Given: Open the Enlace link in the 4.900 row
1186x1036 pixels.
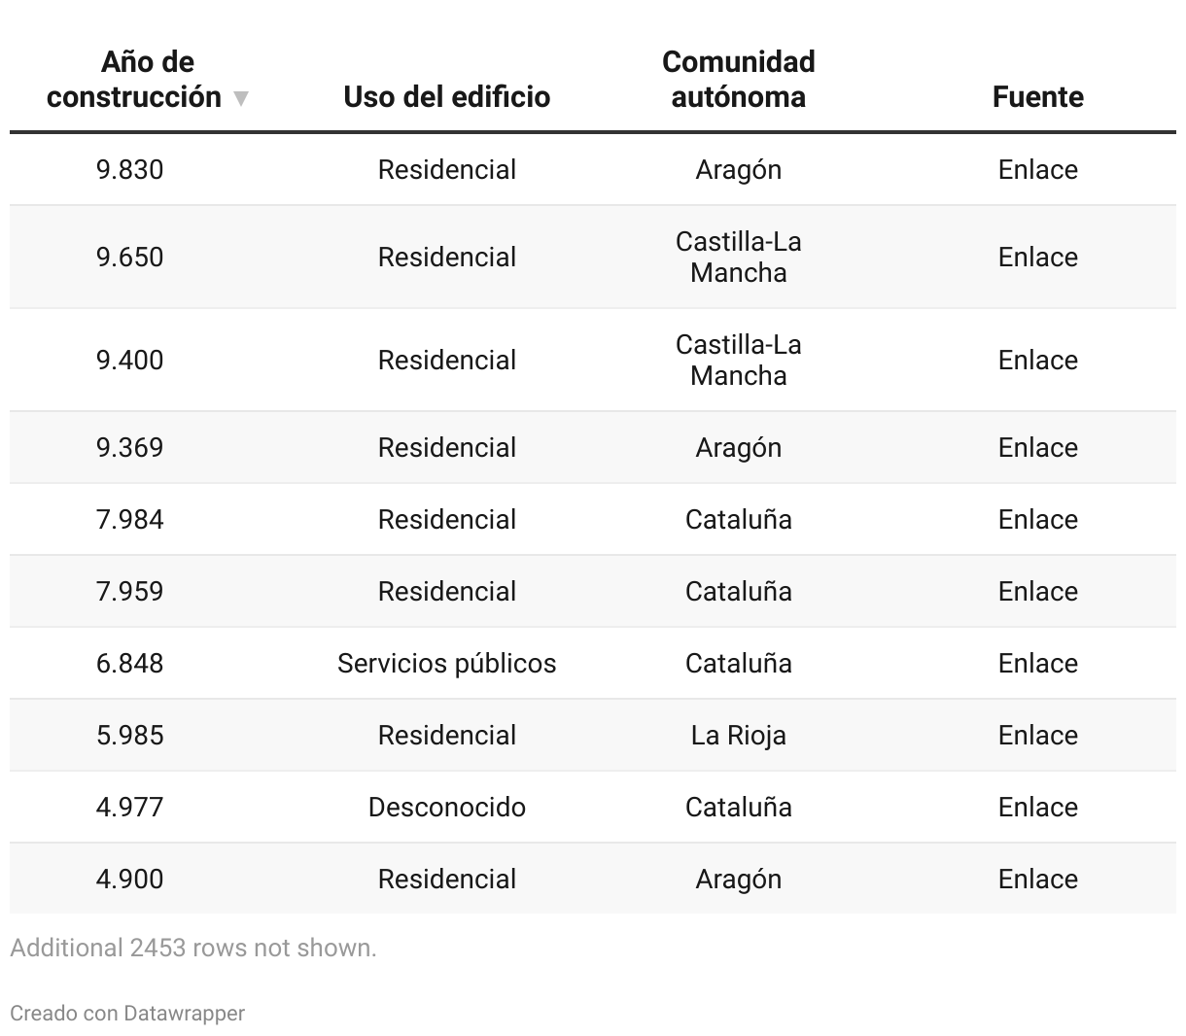Looking at the screenshot, I should 1038,879.
